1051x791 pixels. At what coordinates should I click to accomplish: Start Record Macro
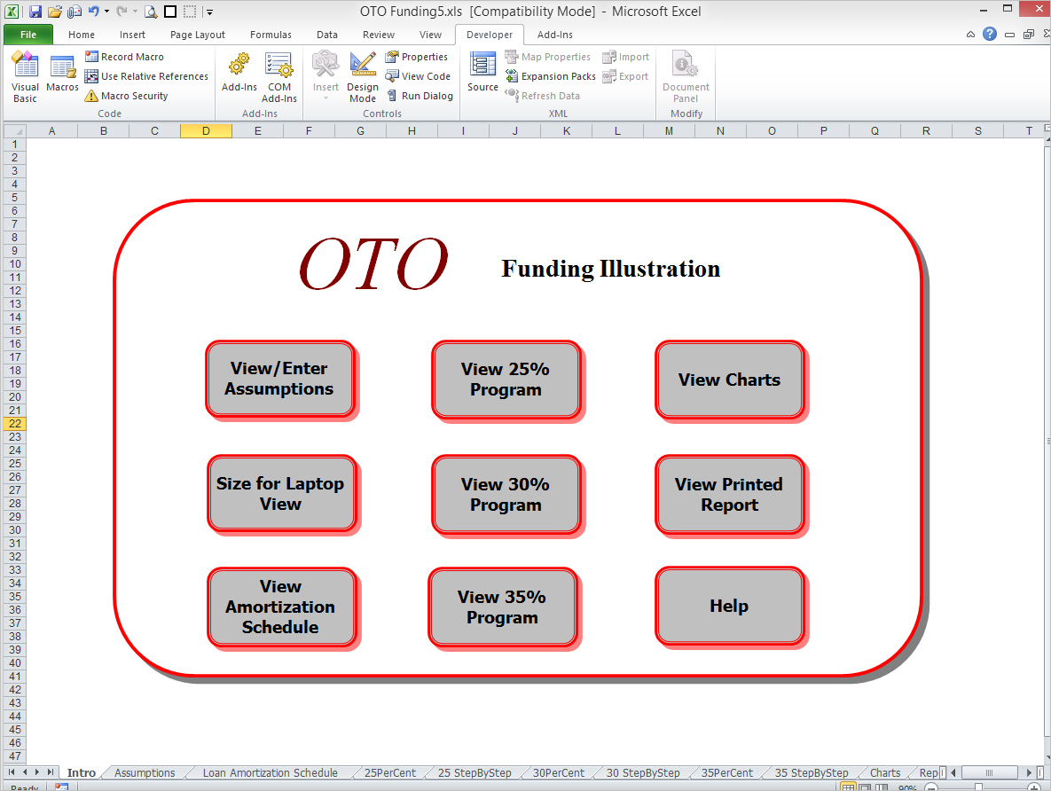tap(124, 57)
